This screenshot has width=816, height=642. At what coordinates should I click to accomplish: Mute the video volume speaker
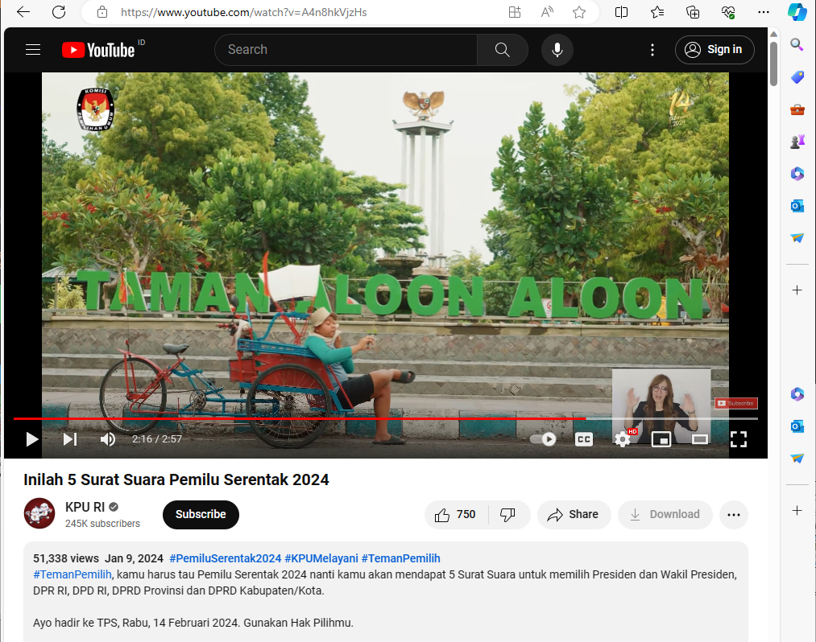108,439
